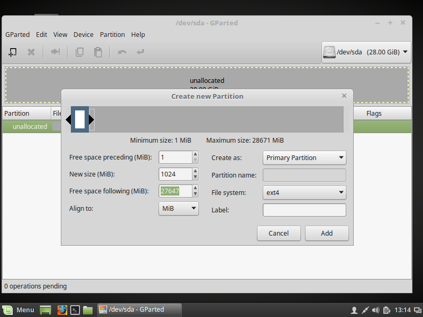Viewport: 423px width, 317px height.
Task: Launch Terminal from the taskbar
Action: click(x=75, y=310)
